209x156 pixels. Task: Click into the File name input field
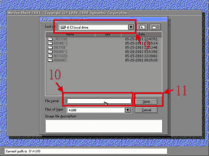[x=99, y=101]
